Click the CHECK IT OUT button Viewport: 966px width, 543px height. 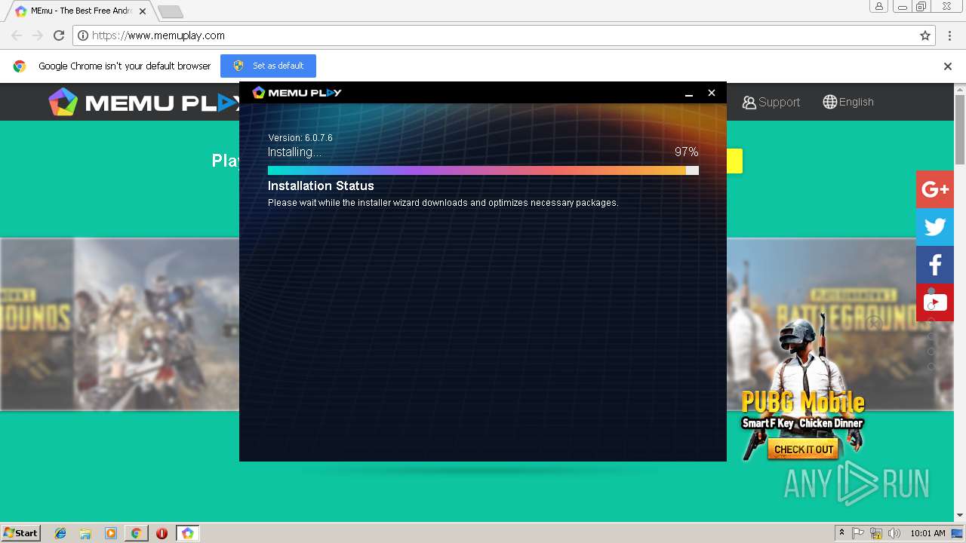tap(804, 449)
